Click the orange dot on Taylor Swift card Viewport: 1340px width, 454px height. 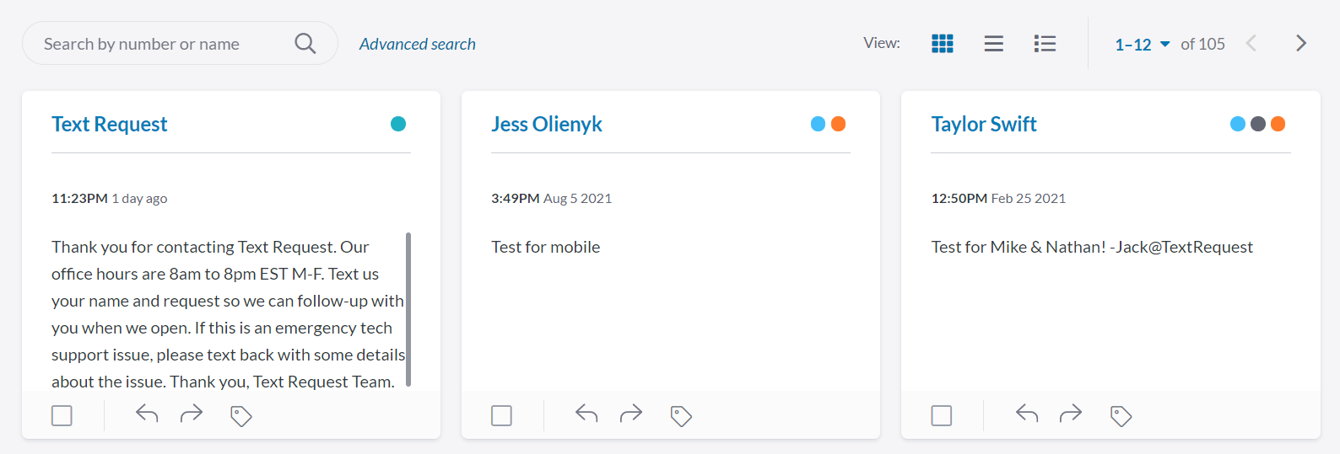click(x=1278, y=124)
